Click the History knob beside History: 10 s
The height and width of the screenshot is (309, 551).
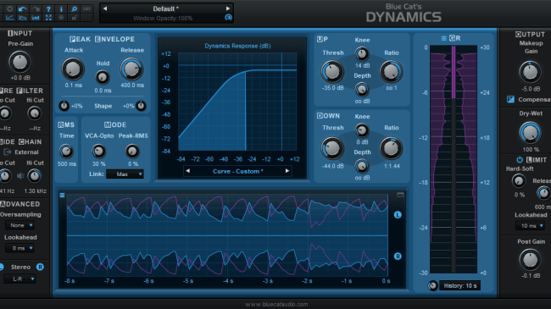432,286
